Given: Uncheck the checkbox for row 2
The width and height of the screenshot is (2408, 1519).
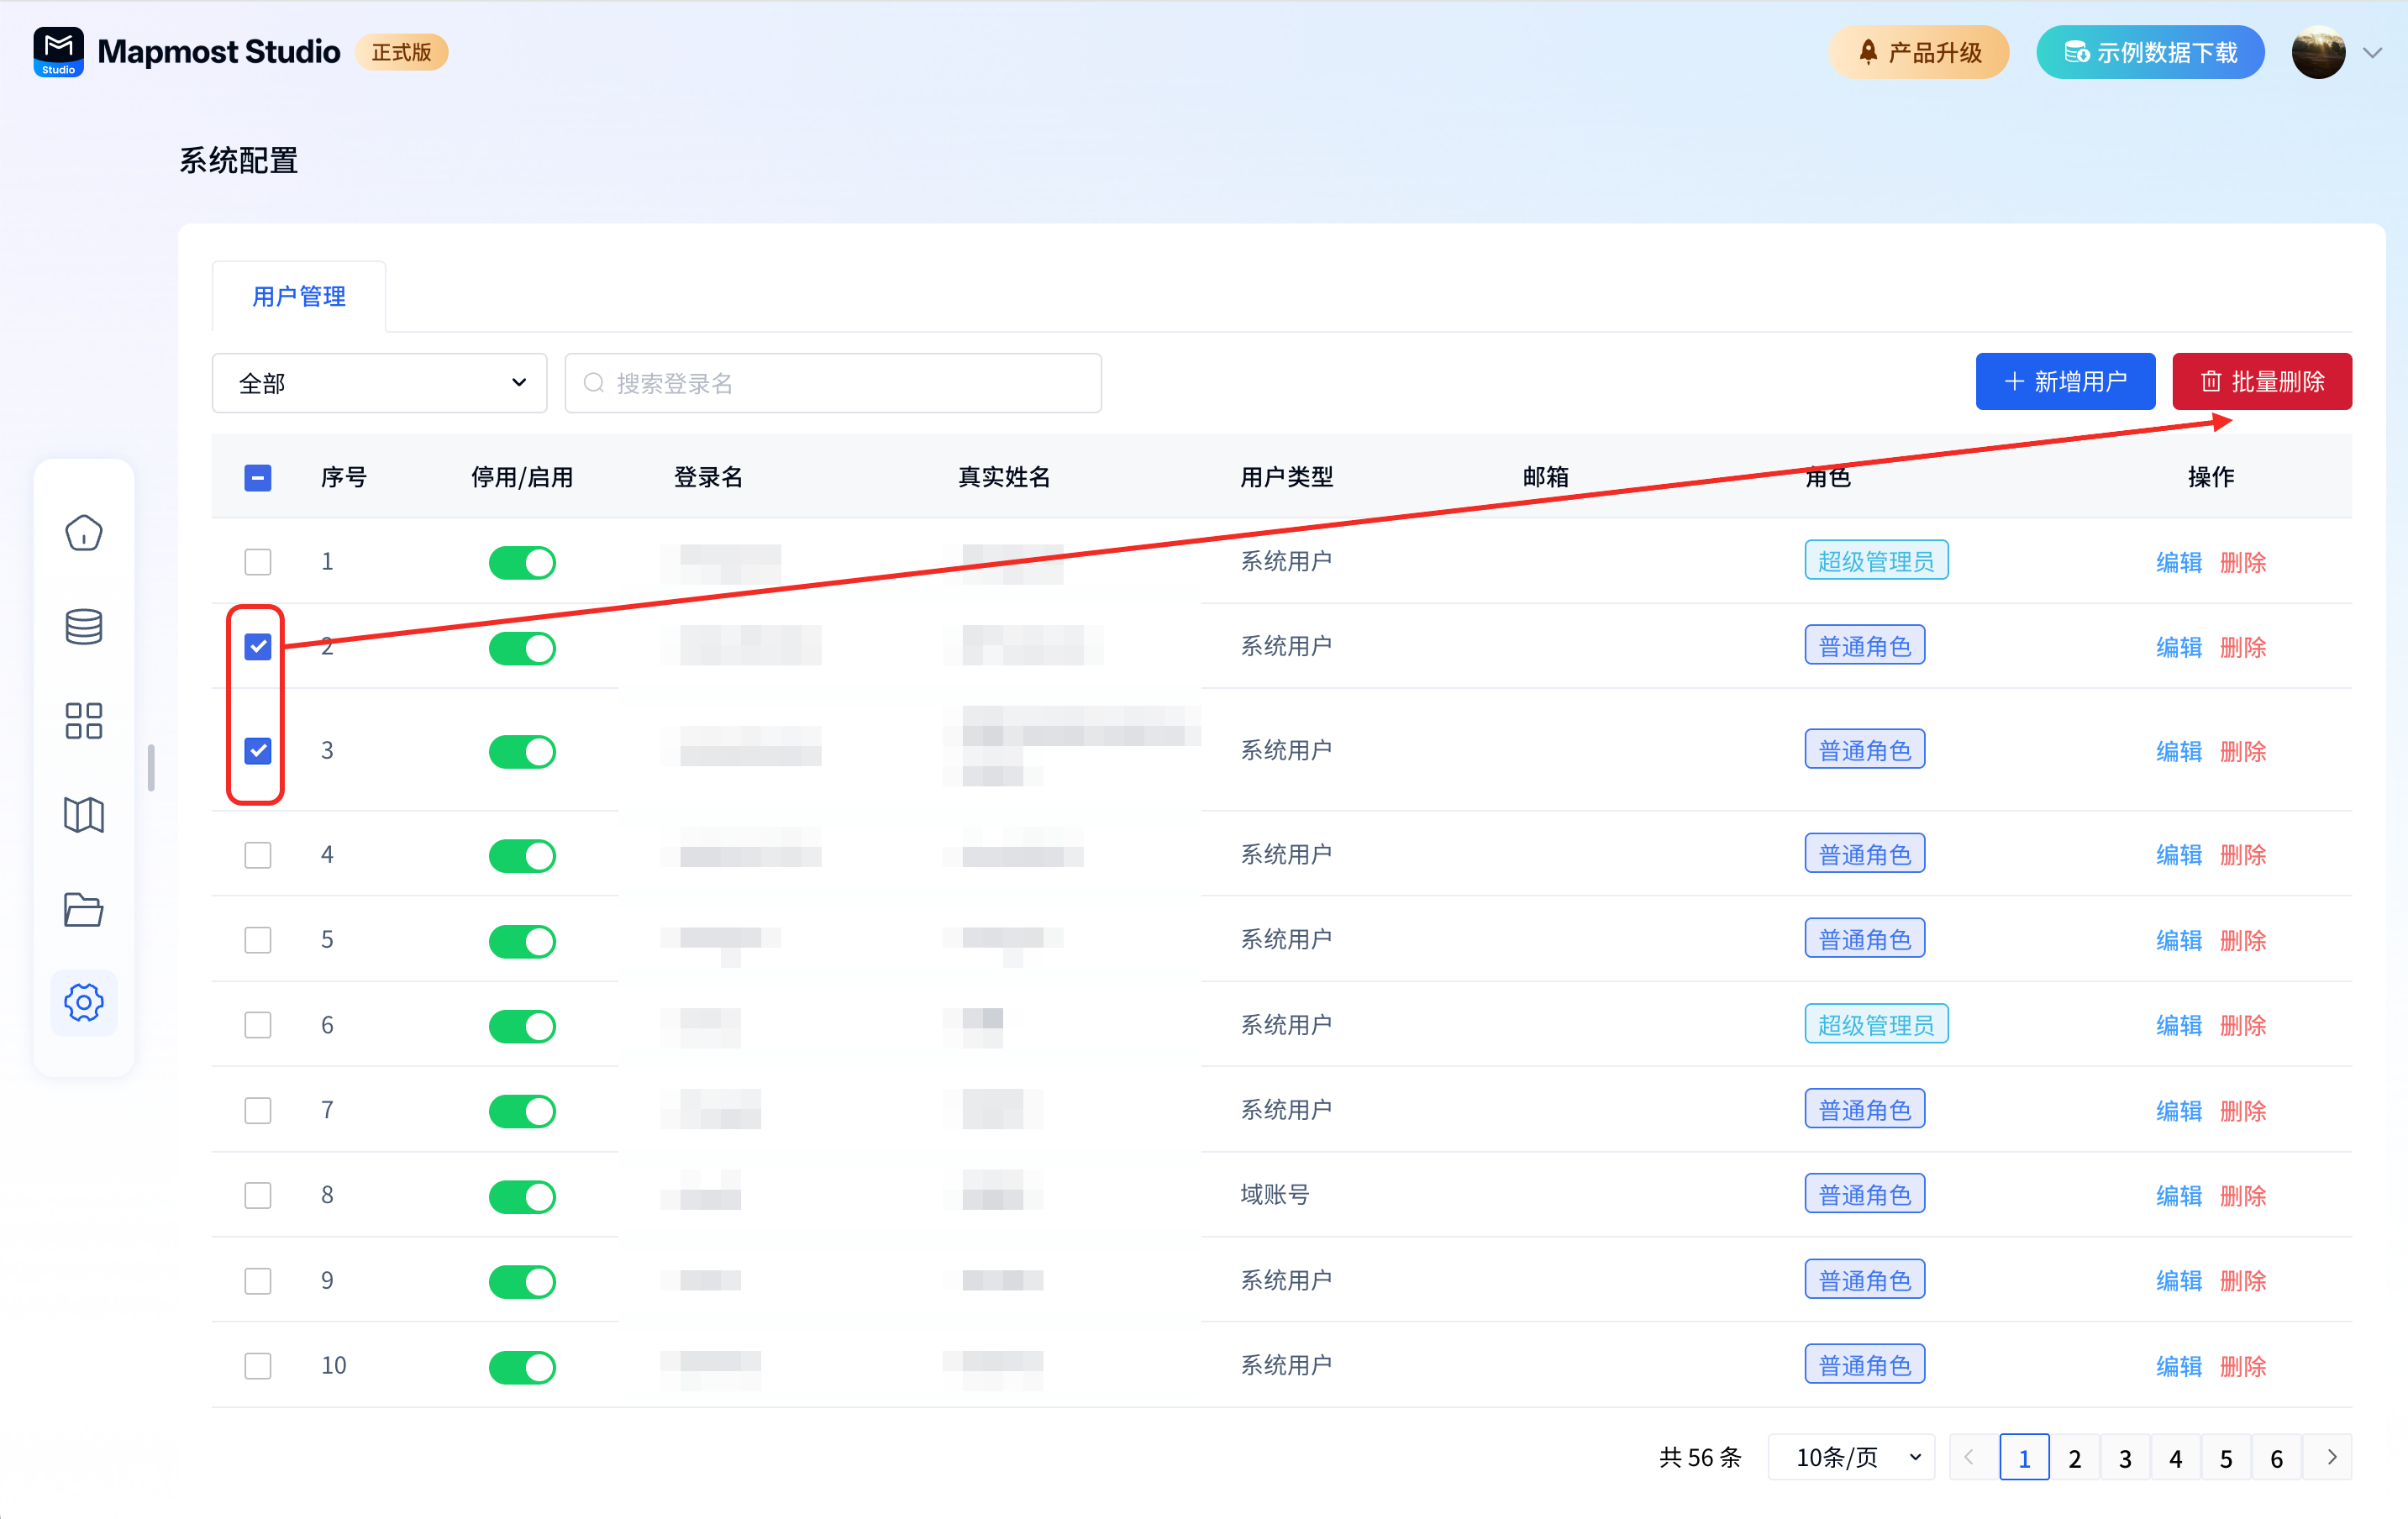Looking at the screenshot, I should (258, 647).
